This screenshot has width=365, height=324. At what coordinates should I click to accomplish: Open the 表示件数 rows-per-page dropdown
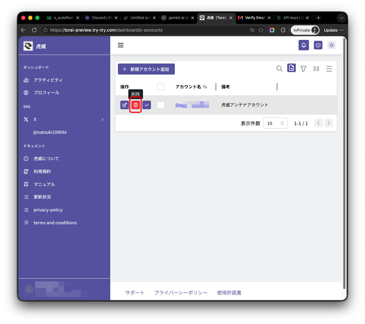[275, 123]
